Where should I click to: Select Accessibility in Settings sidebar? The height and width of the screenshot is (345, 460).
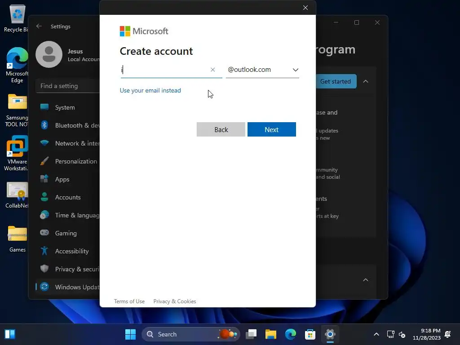click(x=67, y=251)
